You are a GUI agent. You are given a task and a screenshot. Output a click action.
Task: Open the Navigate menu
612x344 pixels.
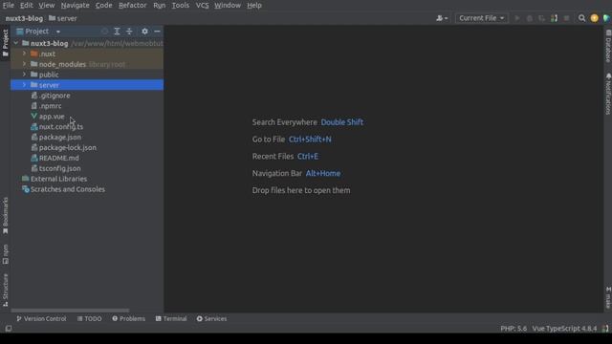tap(75, 6)
